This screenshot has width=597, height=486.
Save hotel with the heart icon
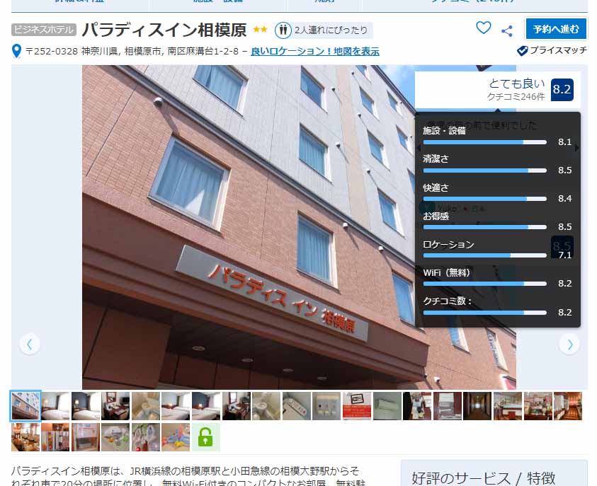click(484, 28)
